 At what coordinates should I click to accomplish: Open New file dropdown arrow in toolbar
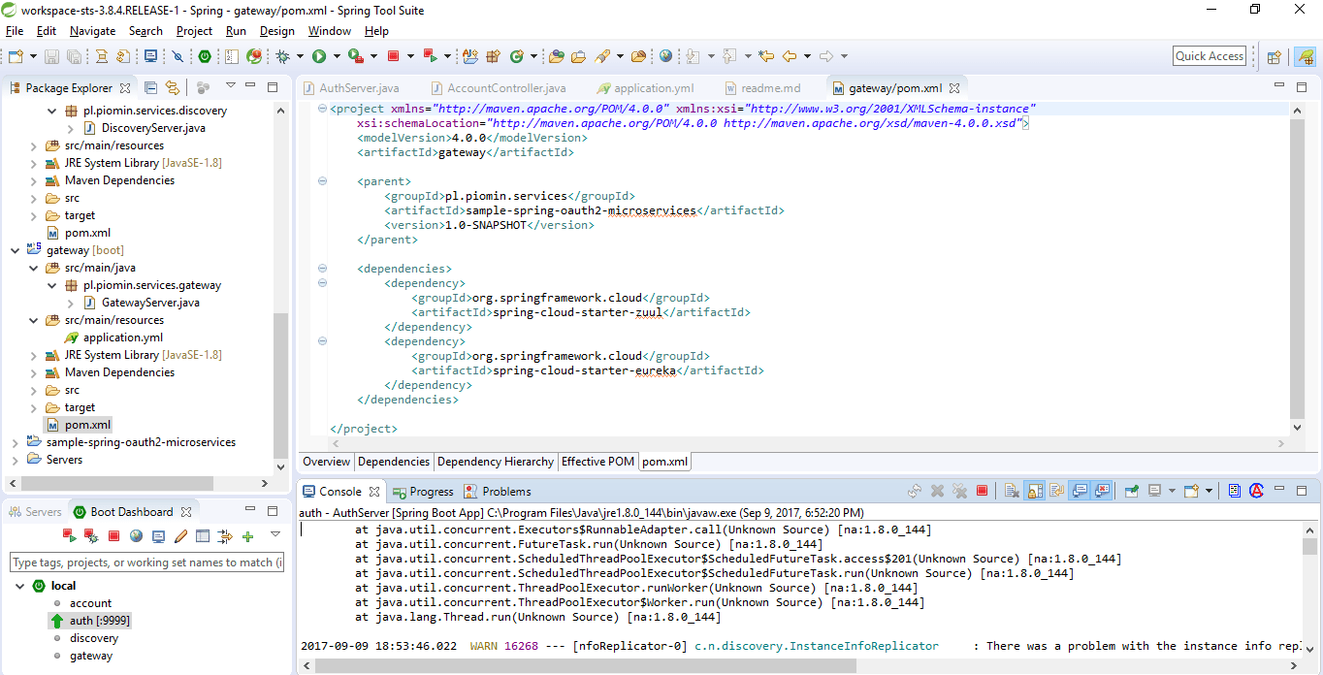tap(32, 56)
